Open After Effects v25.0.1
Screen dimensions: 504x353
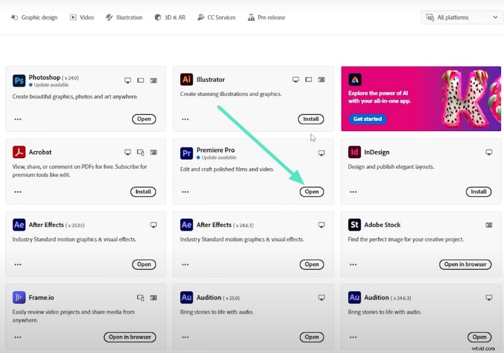[144, 264]
